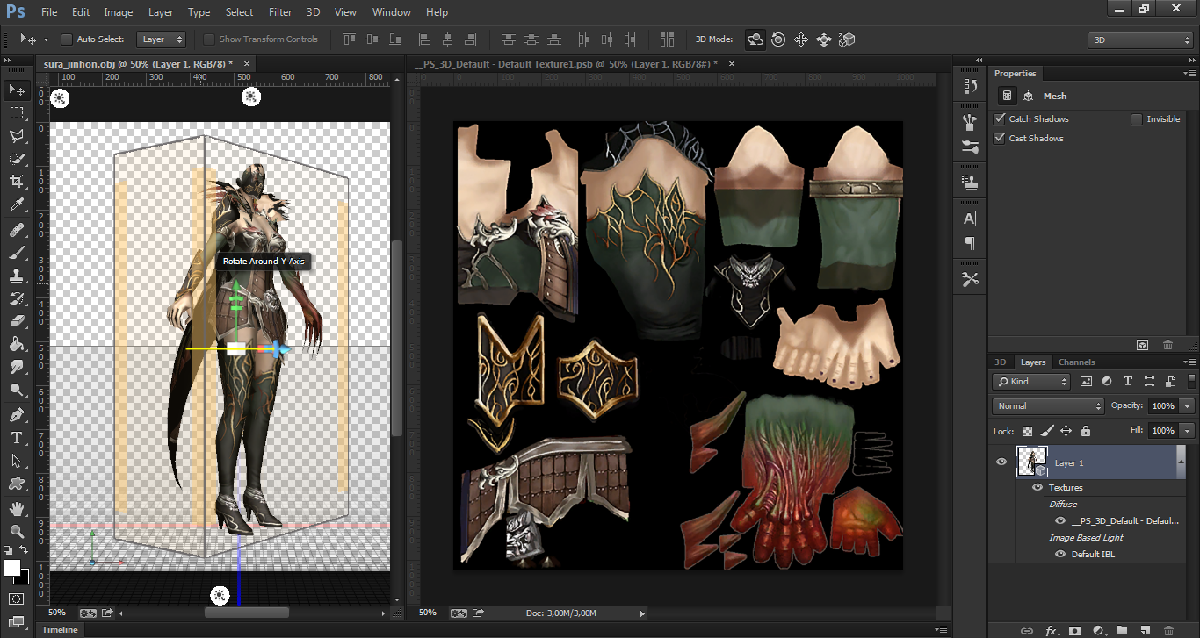Switch to the Channels tab
Screen dimensions: 1200x638
pos(1076,362)
